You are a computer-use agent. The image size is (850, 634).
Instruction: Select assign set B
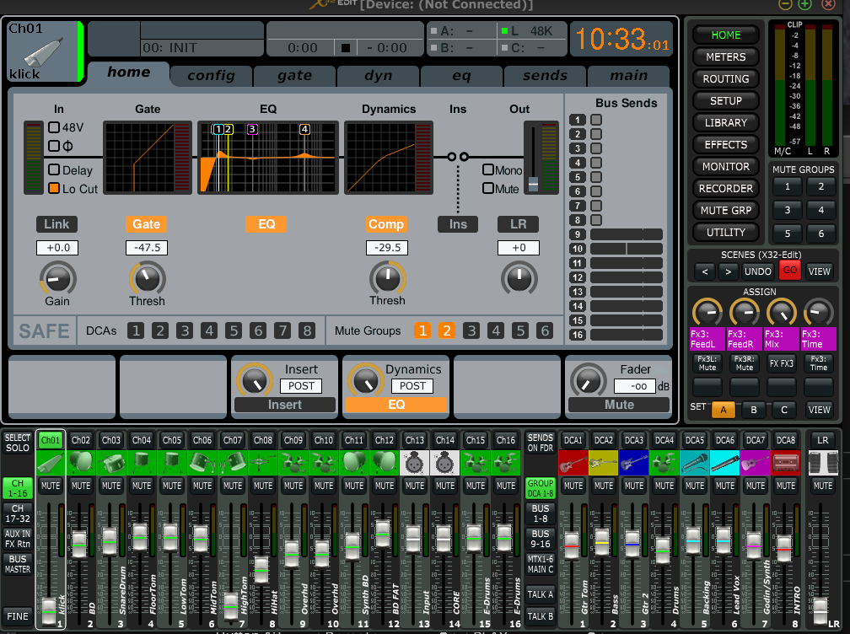click(x=754, y=410)
